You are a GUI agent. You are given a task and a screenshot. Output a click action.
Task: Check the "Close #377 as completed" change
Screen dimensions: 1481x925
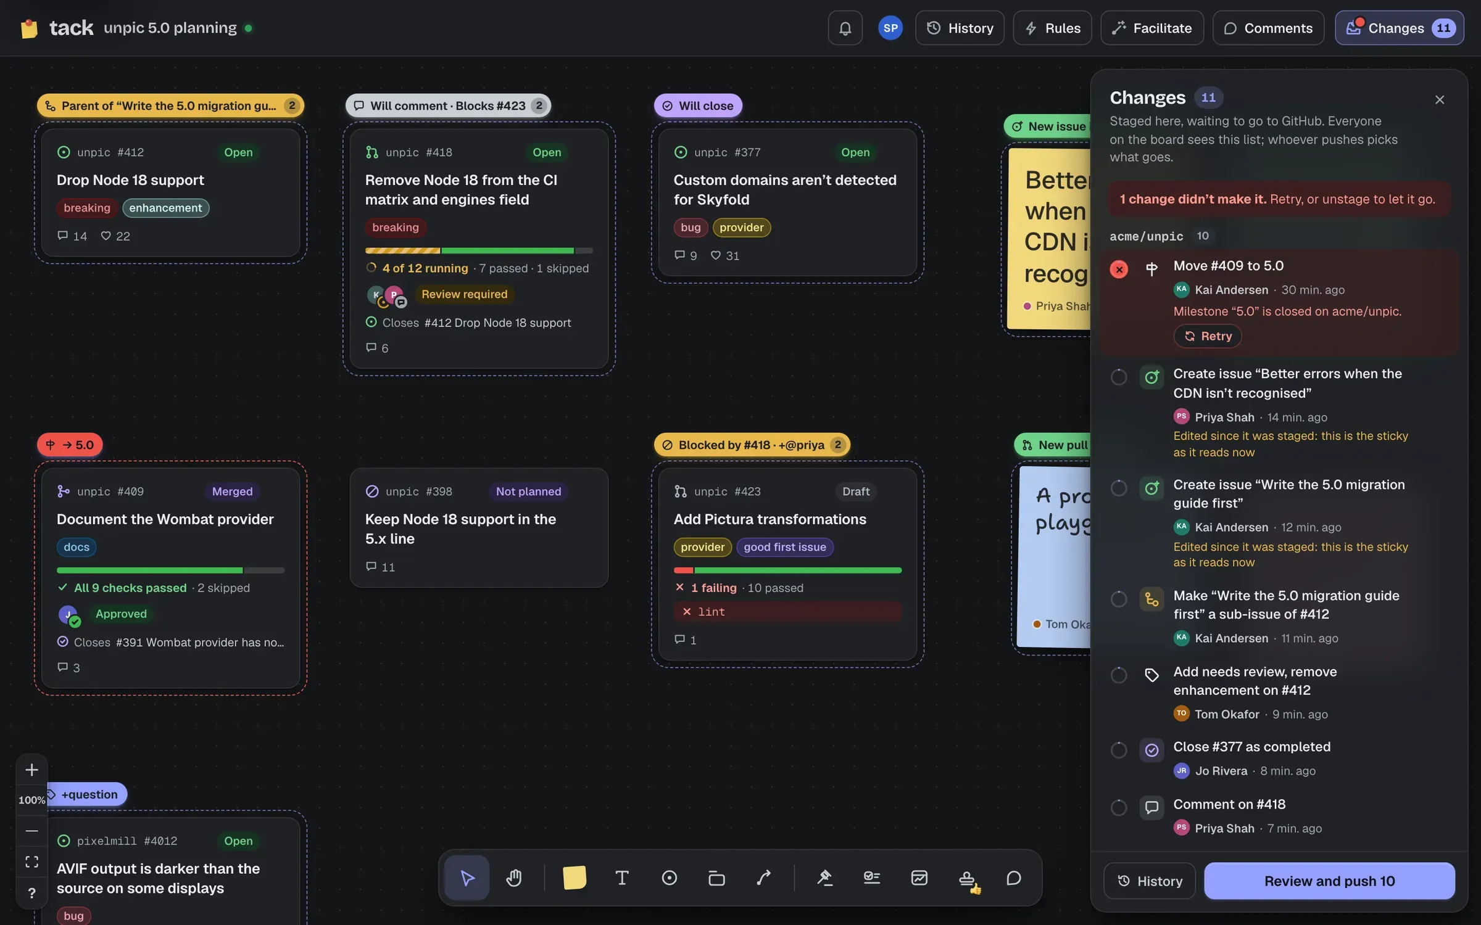pyautogui.click(x=1118, y=750)
